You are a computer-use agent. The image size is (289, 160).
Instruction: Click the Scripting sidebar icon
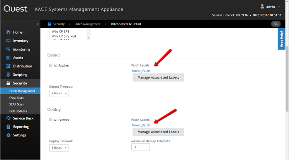click(8, 75)
